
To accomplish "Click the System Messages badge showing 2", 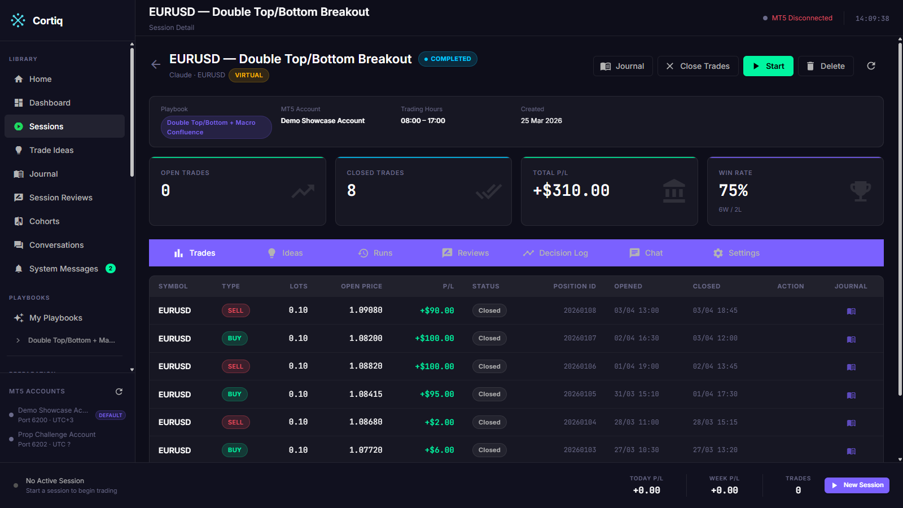I will tap(111, 269).
